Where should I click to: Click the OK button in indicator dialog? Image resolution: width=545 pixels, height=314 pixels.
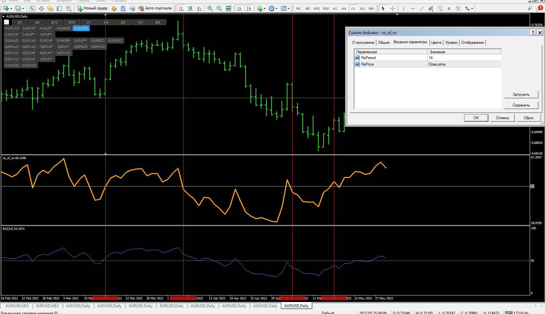point(476,118)
